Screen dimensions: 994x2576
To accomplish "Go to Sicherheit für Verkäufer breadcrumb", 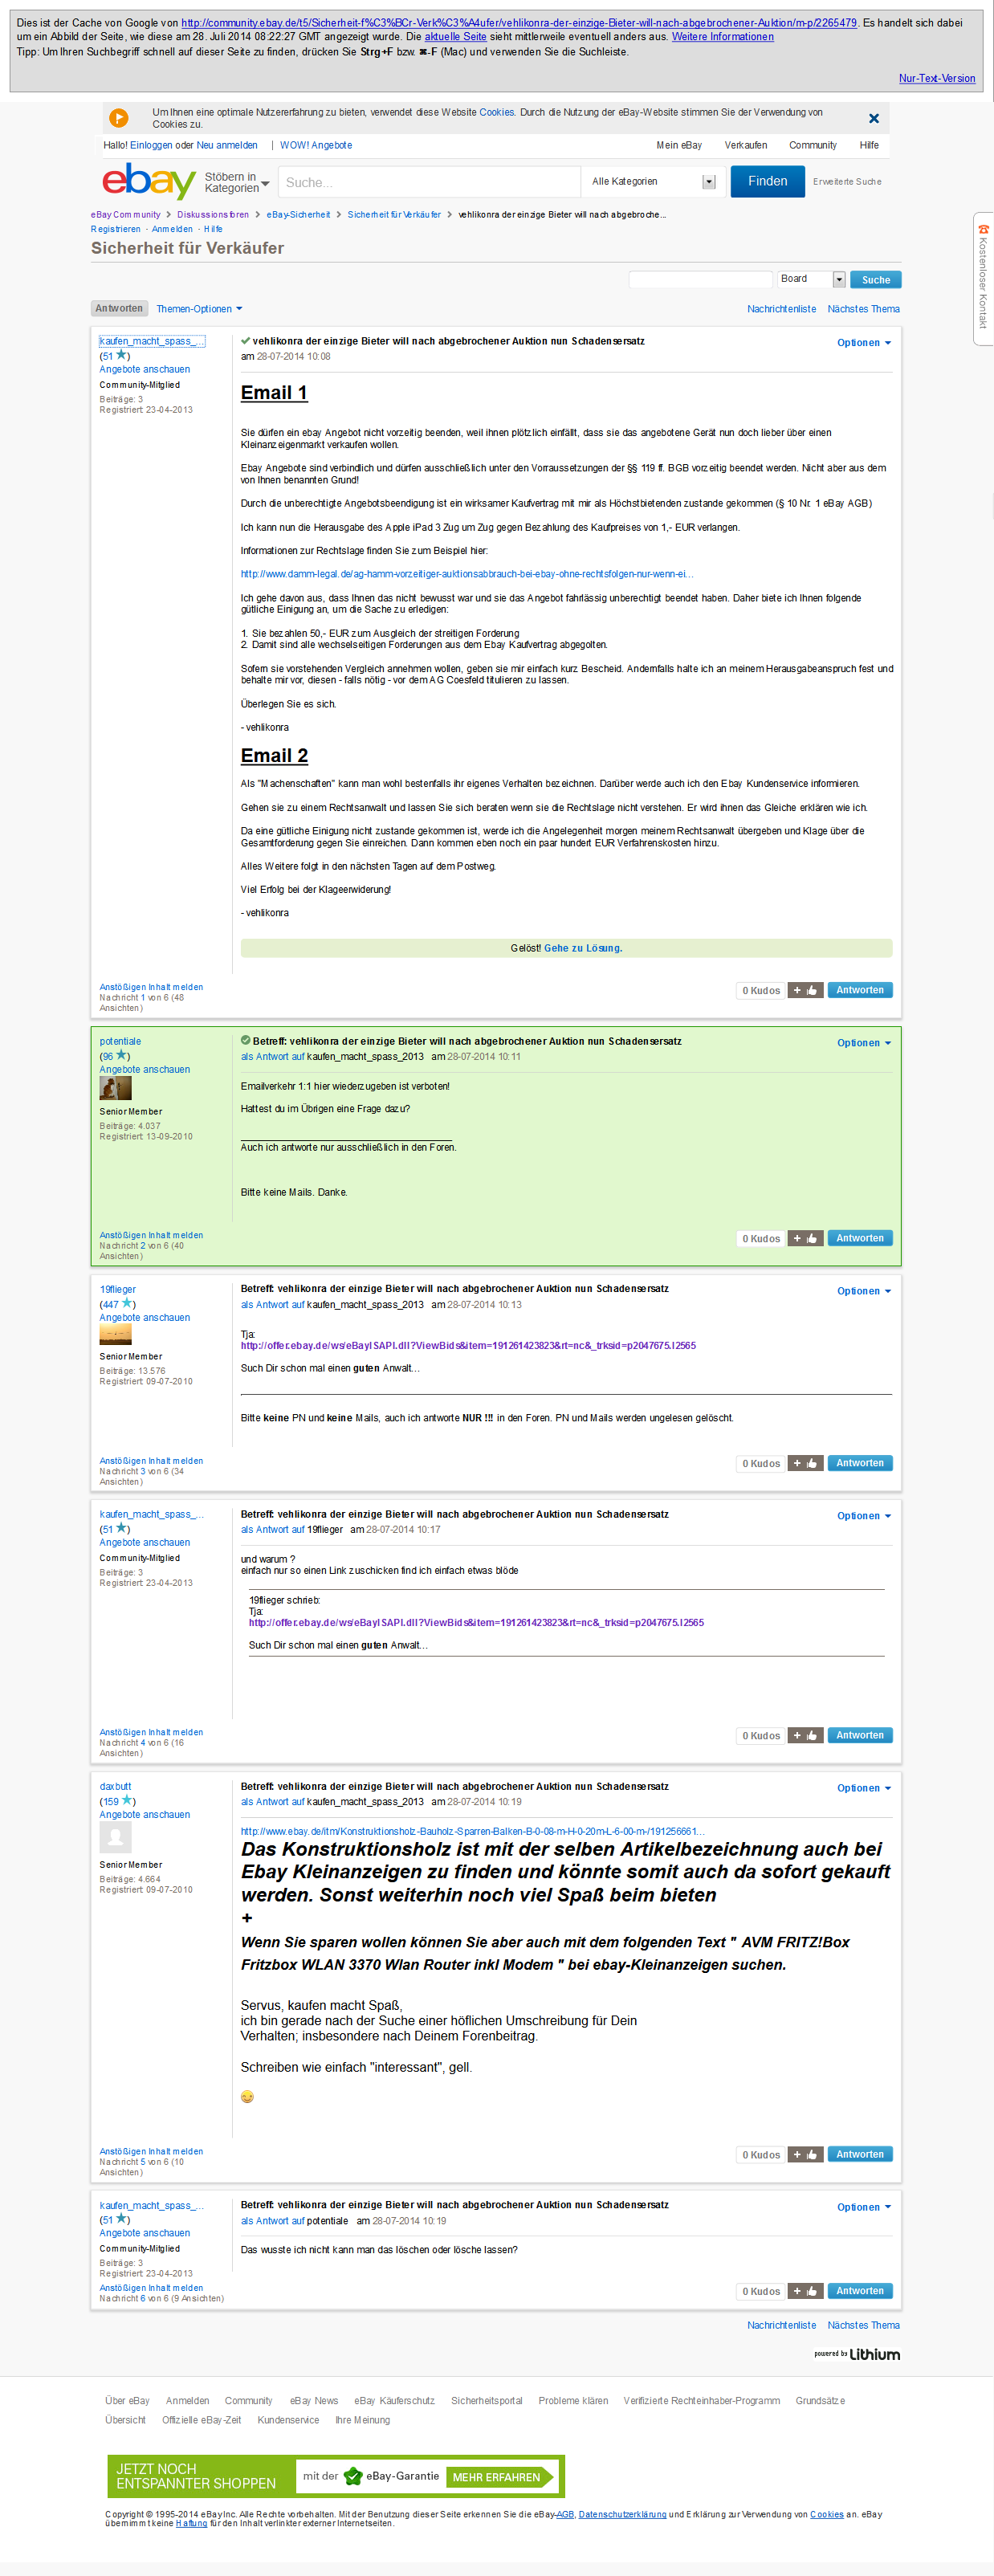I will tap(394, 214).
